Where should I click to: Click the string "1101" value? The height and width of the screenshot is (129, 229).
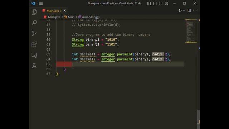click(111, 44)
